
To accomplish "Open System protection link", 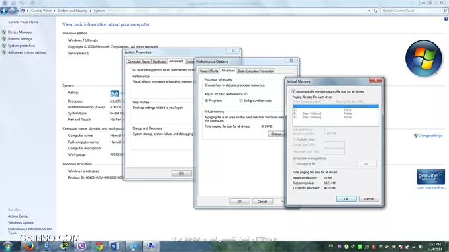I will click(x=21, y=46).
